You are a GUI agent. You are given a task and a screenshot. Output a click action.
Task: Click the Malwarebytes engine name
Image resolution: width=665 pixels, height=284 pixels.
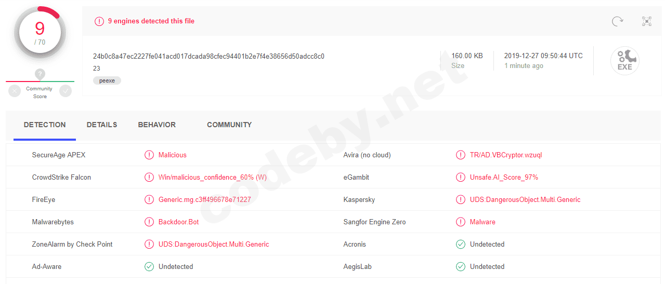[x=53, y=222]
